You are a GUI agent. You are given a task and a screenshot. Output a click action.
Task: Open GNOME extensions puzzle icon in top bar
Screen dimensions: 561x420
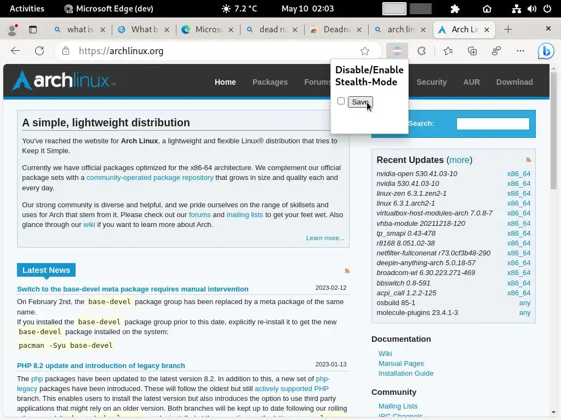(x=455, y=9)
